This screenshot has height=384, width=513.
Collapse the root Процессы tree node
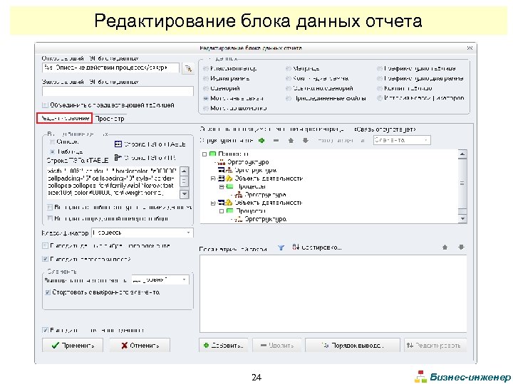(x=204, y=154)
